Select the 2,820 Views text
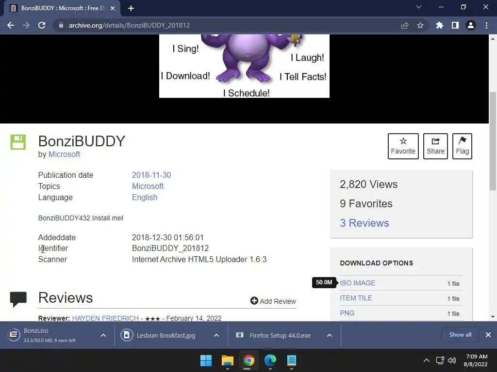The height and width of the screenshot is (372, 497). coord(369,185)
